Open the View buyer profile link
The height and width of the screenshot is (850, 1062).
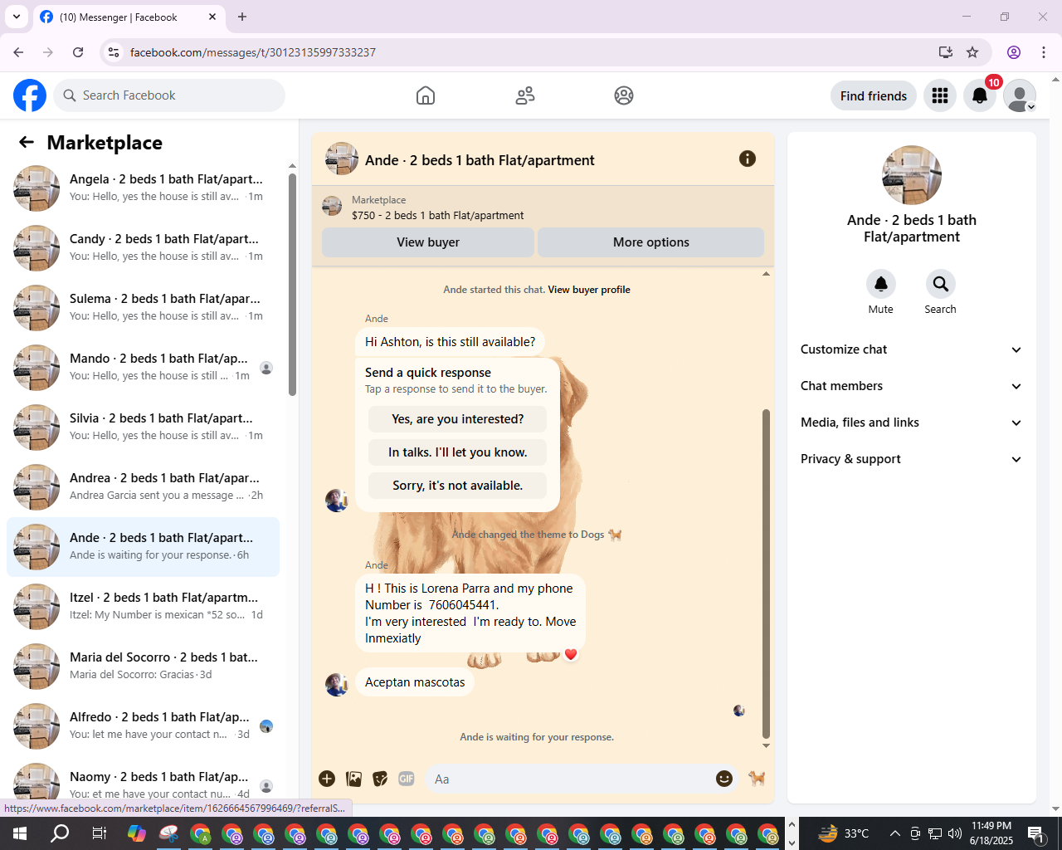(589, 290)
